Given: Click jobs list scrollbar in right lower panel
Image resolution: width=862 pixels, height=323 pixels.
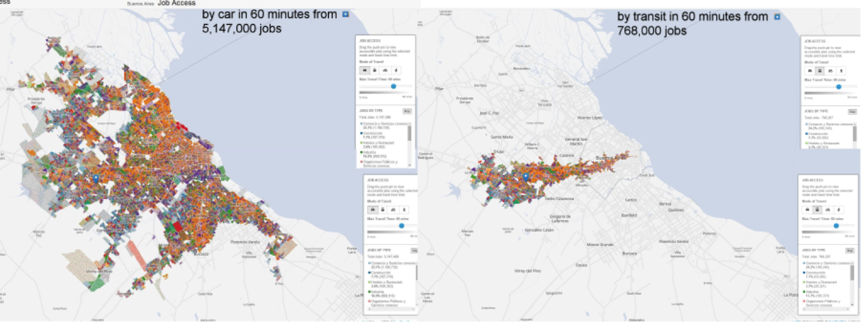Looking at the screenshot, I should tap(852, 273).
